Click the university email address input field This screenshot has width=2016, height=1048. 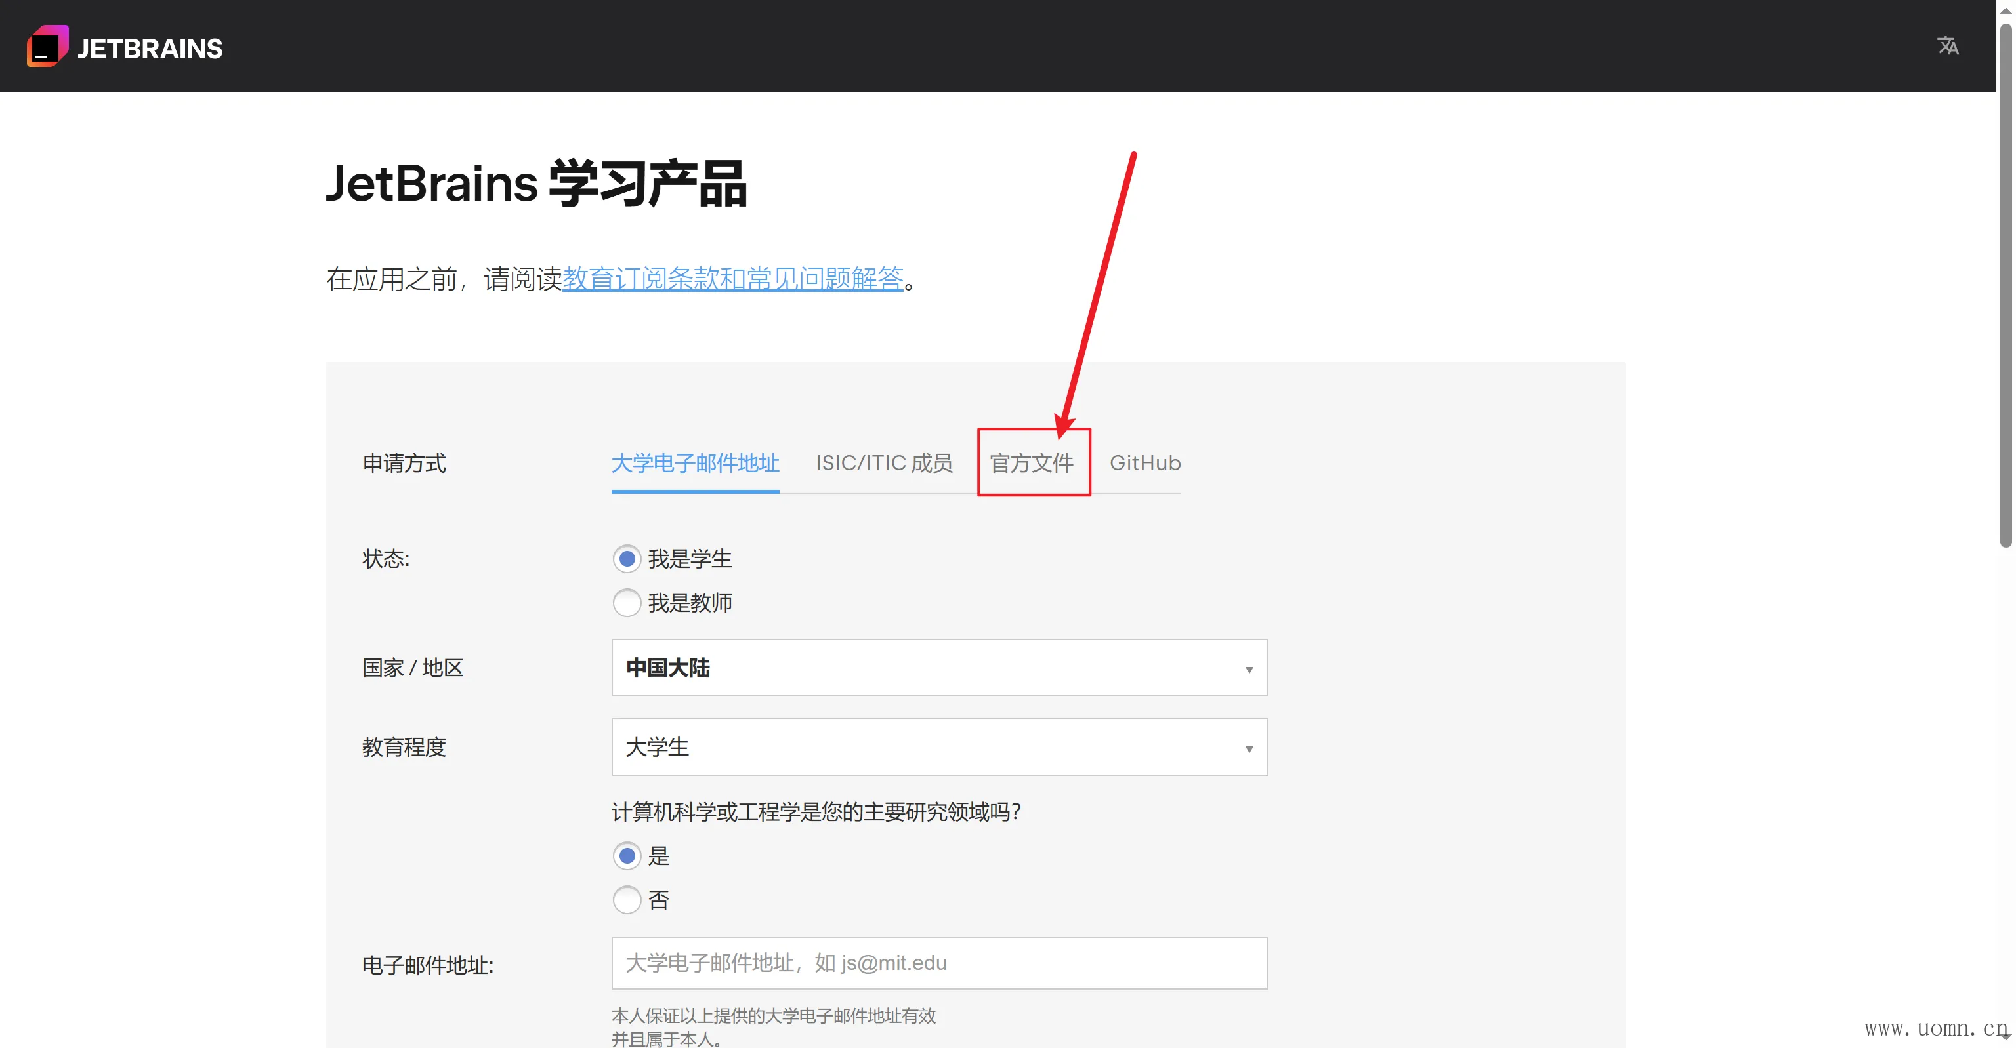(x=938, y=962)
